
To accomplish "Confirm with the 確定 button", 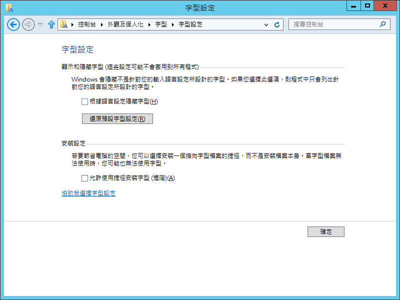I will (x=326, y=232).
